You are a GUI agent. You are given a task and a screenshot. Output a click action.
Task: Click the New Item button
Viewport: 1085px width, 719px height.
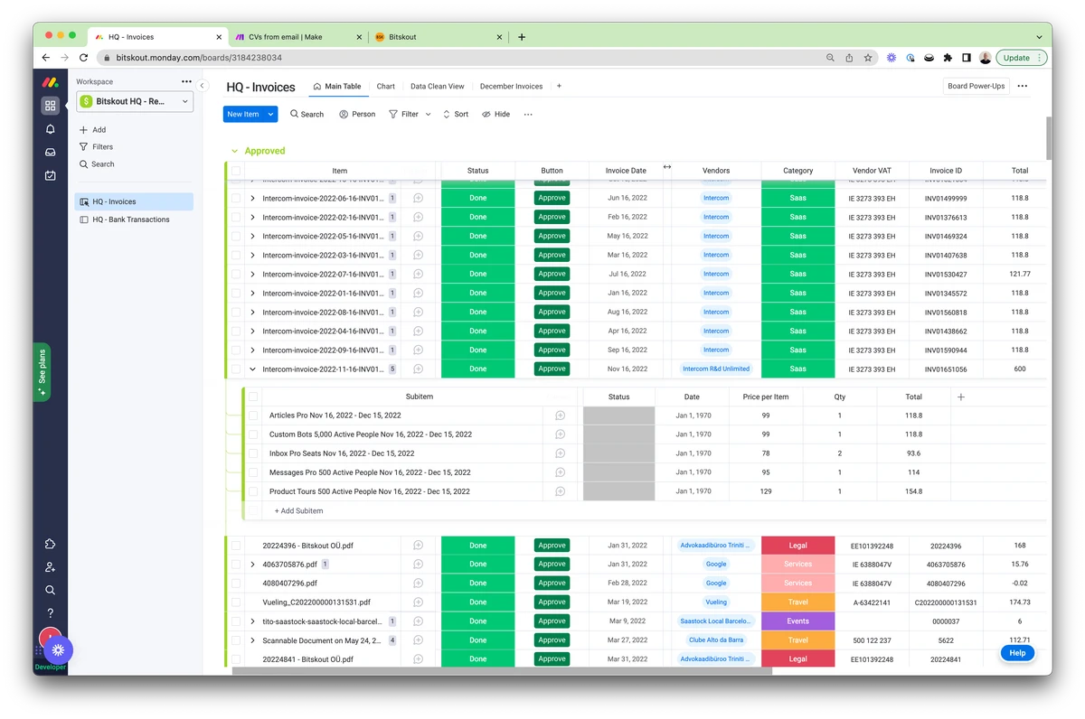tap(243, 114)
